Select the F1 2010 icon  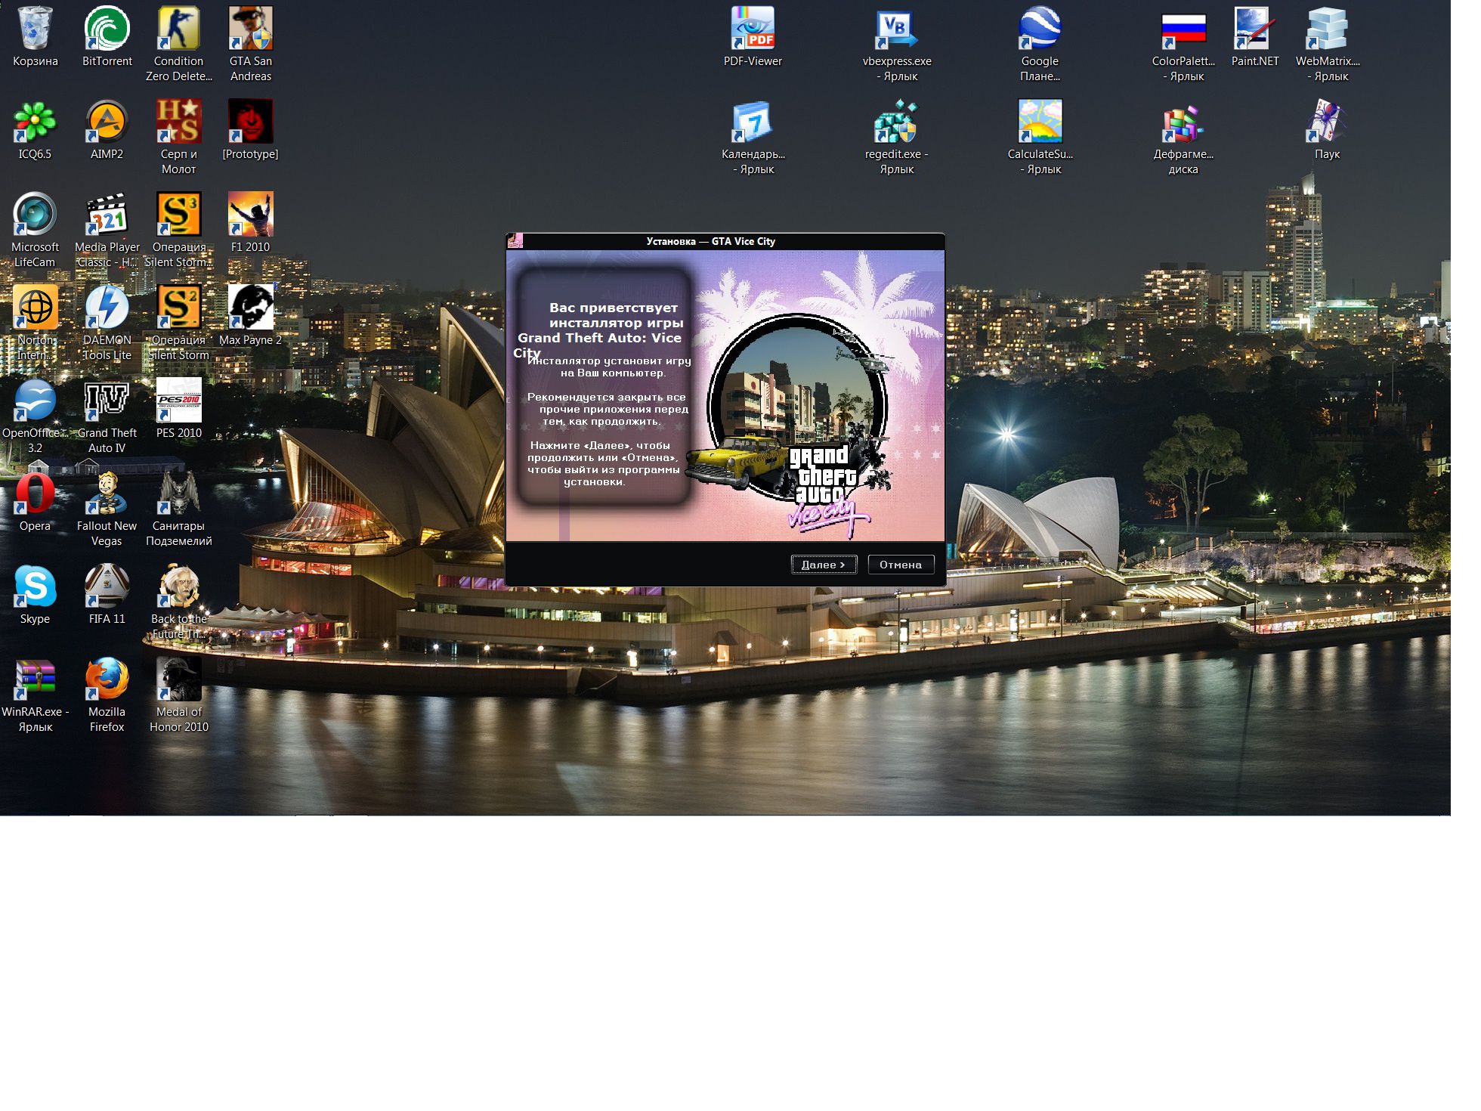pos(250,215)
